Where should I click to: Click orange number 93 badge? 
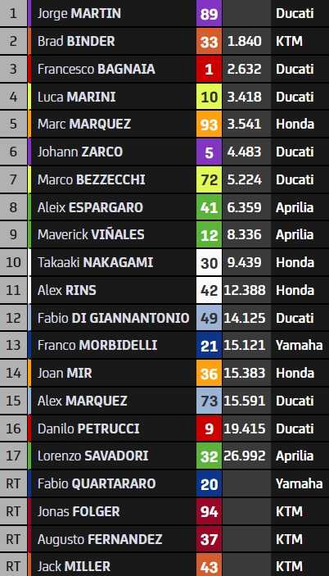pos(209,125)
